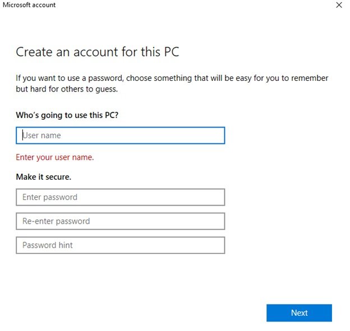Close the Microsoft account dialog with X
Image resolution: width=350 pixels, height=331 pixels.
tap(339, 5)
